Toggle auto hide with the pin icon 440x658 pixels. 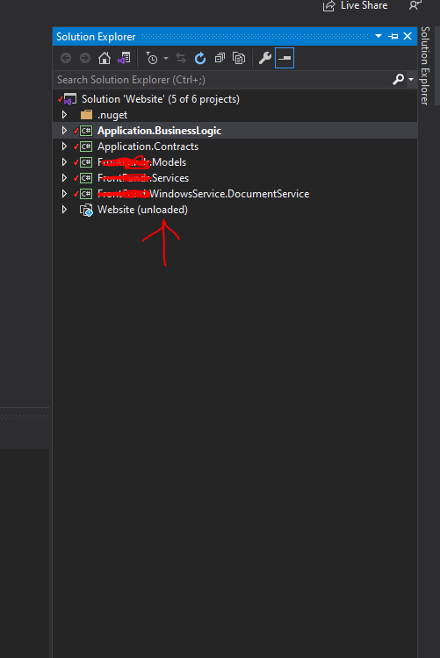(393, 37)
